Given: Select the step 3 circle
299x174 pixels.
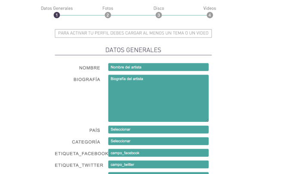Looking at the screenshot, I should [x=159, y=15].
